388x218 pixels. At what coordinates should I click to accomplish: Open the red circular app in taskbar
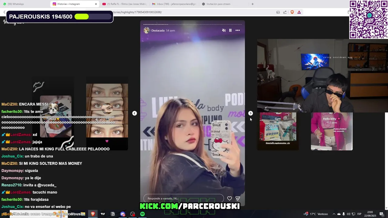[132, 214]
